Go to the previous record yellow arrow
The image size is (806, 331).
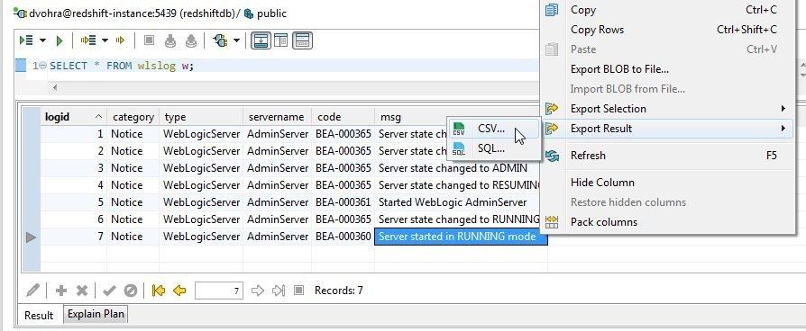click(x=179, y=291)
